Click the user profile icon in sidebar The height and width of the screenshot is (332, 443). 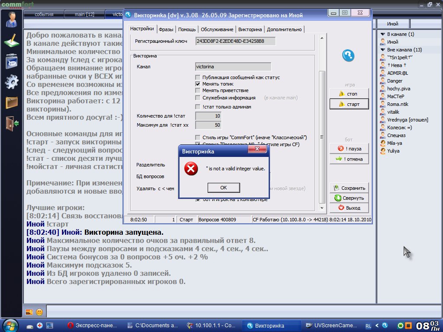11,19
